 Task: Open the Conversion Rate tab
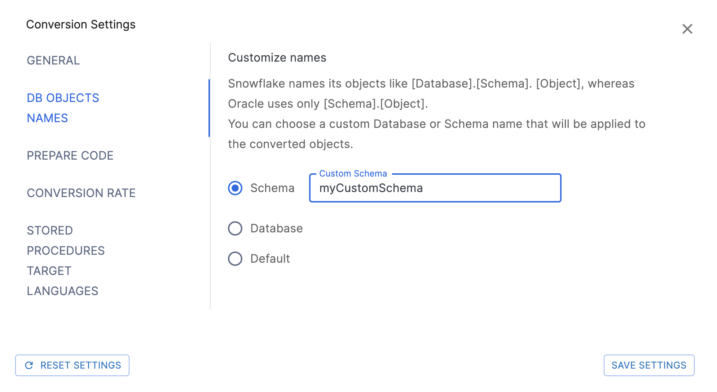(81, 193)
